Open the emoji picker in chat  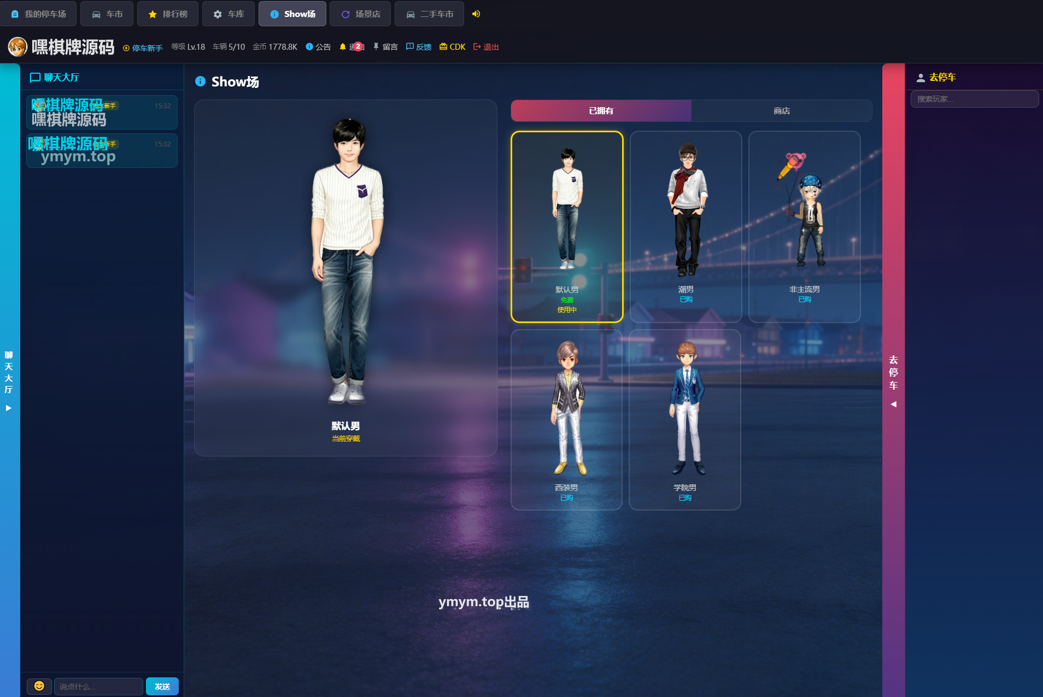(39, 686)
